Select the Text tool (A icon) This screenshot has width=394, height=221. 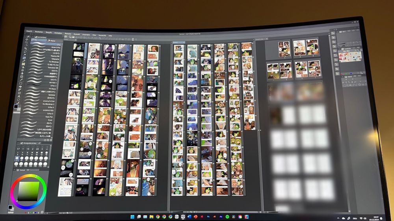click(x=19, y=96)
